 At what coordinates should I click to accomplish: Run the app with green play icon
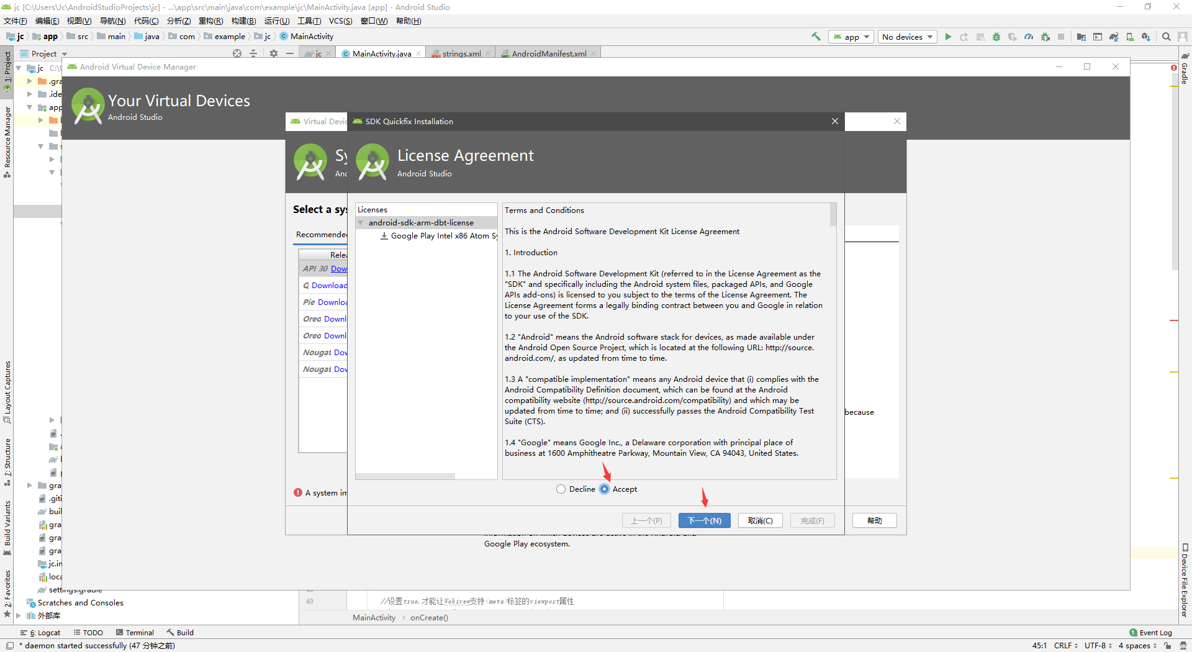pyautogui.click(x=948, y=37)
